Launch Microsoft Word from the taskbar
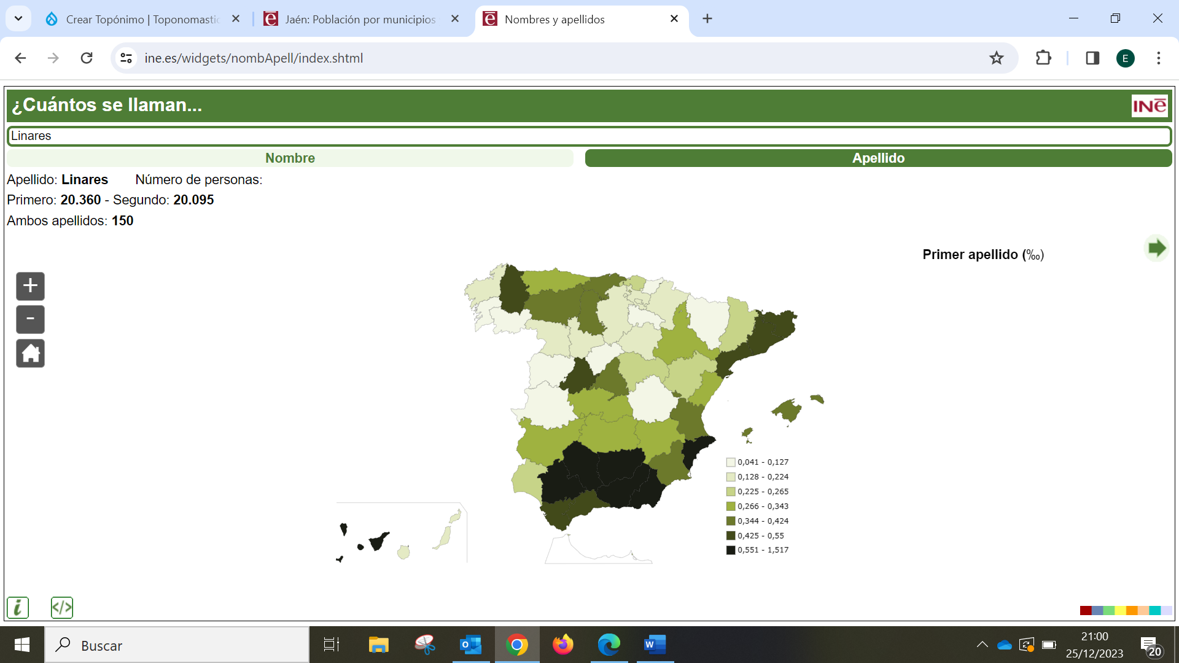 655,645
